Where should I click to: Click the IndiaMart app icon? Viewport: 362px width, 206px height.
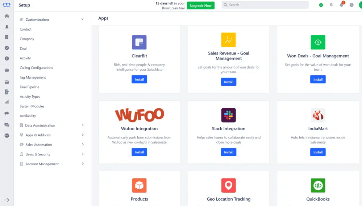coord(318,115)
